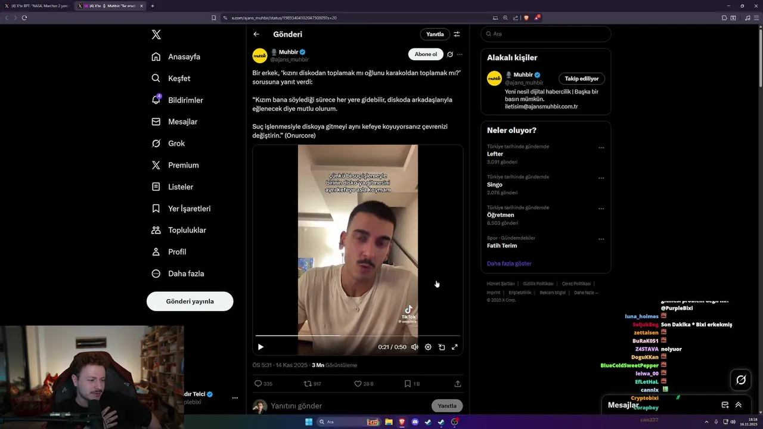The image size is (763, 429).
Task: Click the Windows taskbar search box
Action: [x=349, y=422]
